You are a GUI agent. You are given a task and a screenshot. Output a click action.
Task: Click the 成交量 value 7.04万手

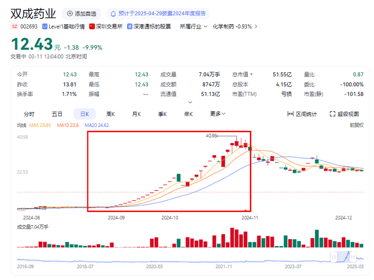point(209,74)
